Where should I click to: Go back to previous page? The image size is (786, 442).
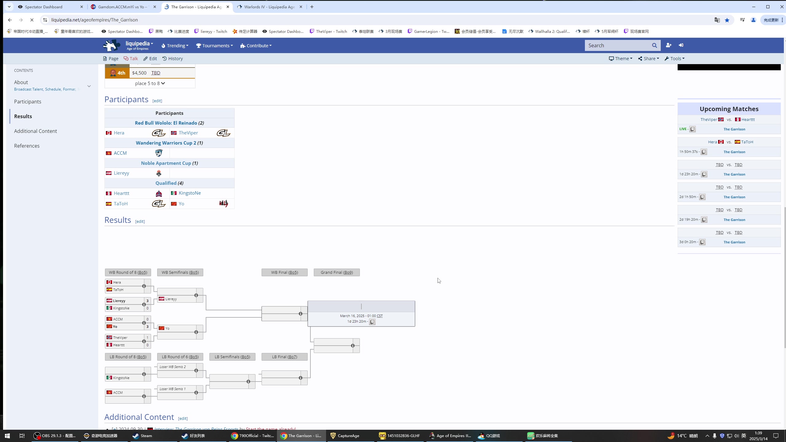[10, 20]
